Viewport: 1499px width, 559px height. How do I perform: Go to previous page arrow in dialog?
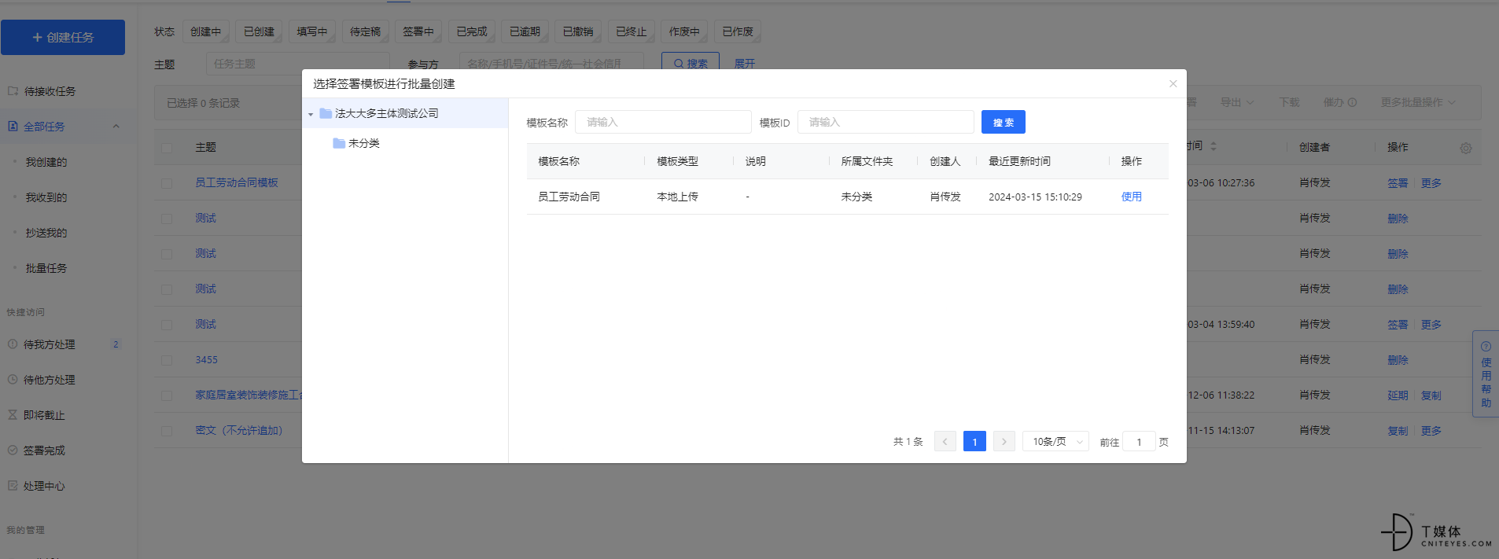click(x=945, y=441)
